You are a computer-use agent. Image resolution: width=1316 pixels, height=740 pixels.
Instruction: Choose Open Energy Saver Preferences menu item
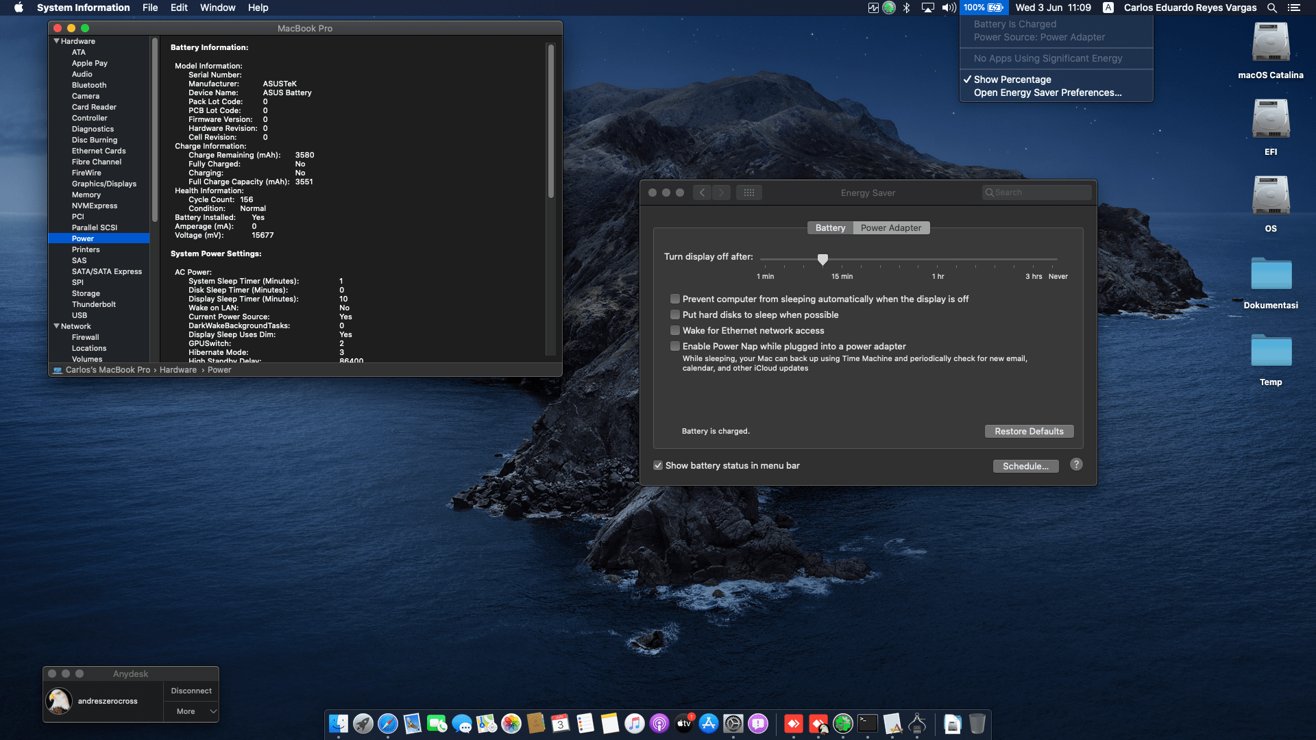[x=1056, y=92]
